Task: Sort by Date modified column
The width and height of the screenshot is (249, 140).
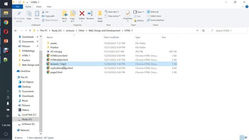Action: point(111,37)
